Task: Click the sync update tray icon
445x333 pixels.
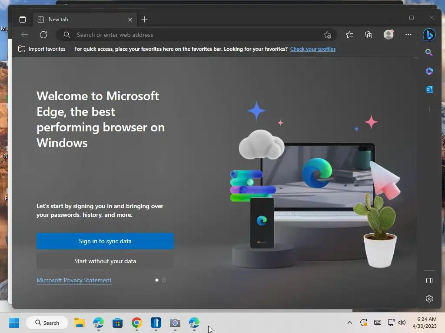Action: point(364,323)
